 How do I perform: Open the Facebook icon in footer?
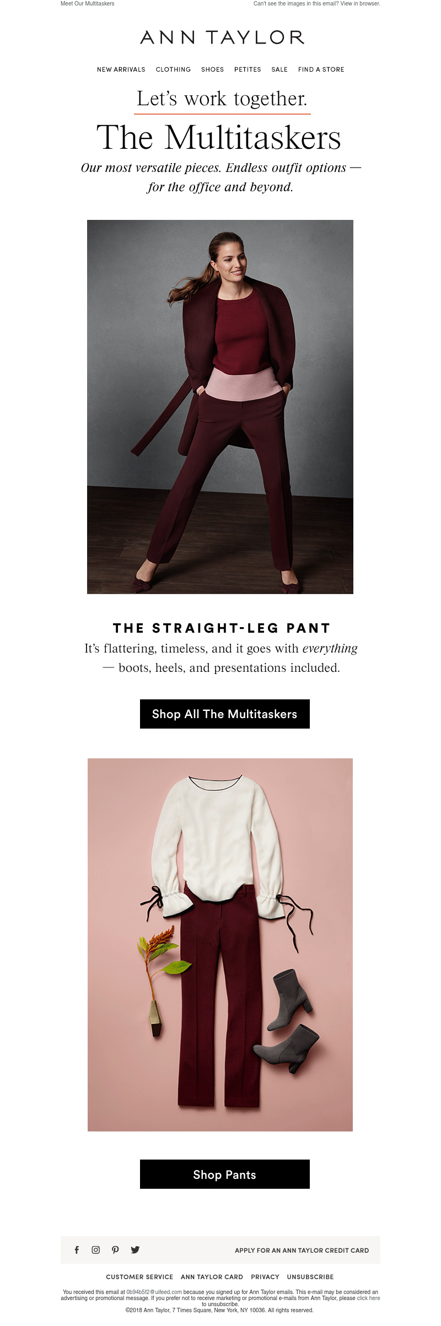coord(77,1249)
